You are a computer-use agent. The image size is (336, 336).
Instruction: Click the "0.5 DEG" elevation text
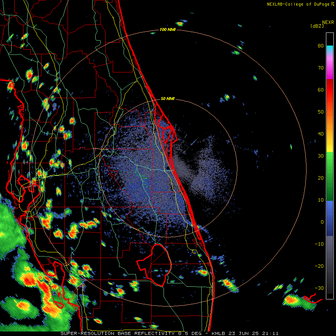click(190, 333)
